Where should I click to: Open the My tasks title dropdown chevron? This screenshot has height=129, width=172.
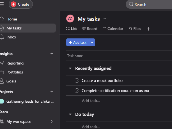coord(105,19)
